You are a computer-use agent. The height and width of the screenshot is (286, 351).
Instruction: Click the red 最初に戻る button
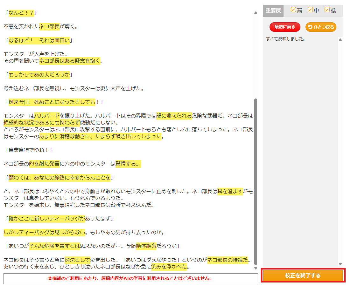[x=285, y=27]
